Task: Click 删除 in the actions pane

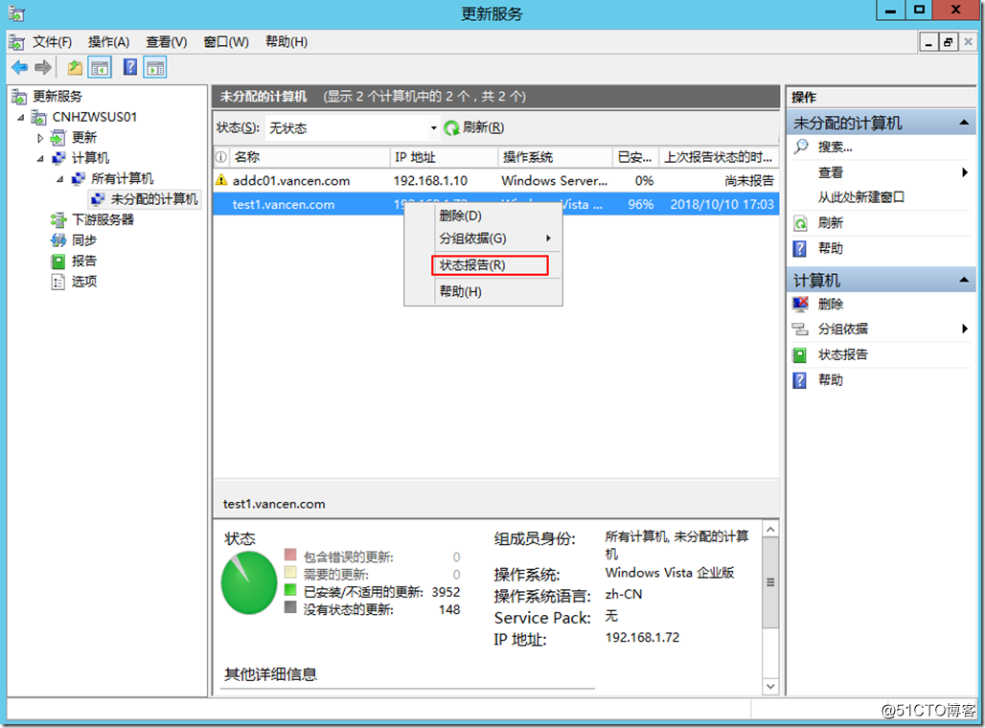Action: 830,304
